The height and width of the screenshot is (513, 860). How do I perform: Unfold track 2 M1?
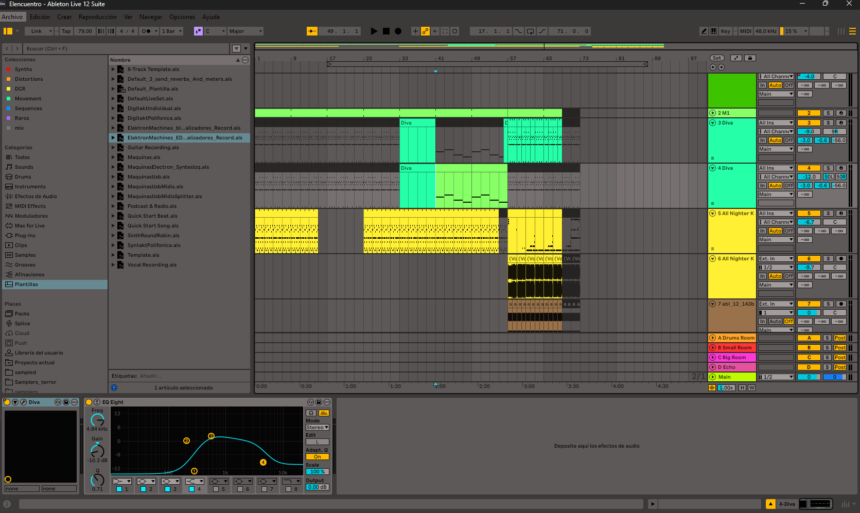[x=713, y=113]
